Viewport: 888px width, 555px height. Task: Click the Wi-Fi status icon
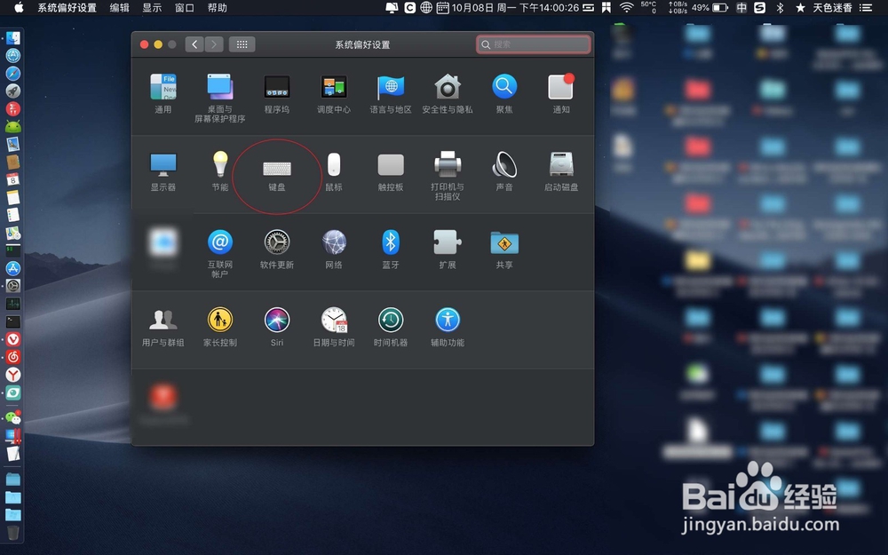[x=626, y=7]
